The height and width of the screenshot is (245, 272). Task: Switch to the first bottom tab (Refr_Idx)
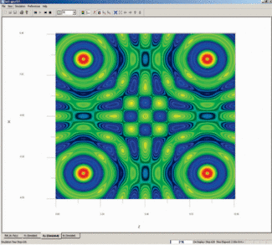[x=12, y=236]
